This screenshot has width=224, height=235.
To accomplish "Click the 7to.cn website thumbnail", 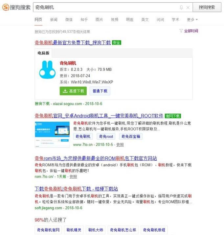I will pyautogui.click(x=52, y=134).
